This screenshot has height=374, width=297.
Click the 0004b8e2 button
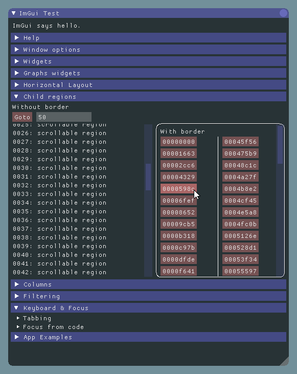click(240, 189)
